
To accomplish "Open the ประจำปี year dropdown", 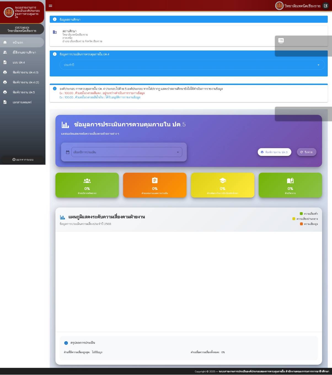I will (x=192, y=65).
